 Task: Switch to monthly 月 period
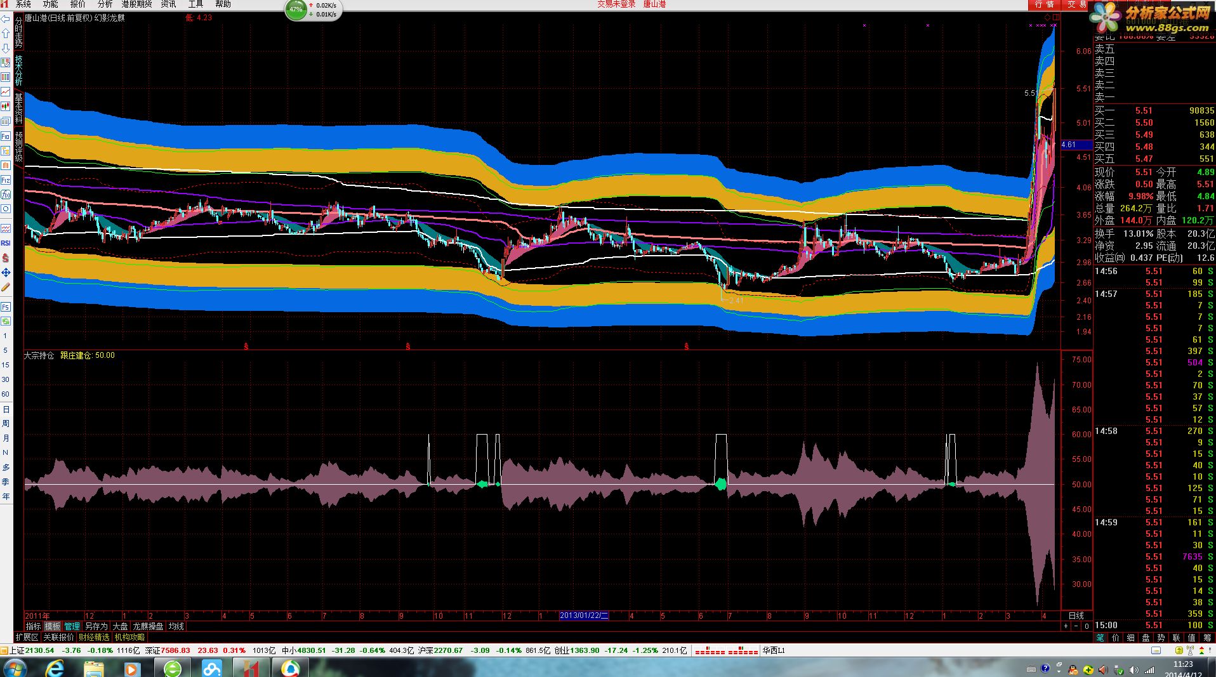tap(6, 438)
